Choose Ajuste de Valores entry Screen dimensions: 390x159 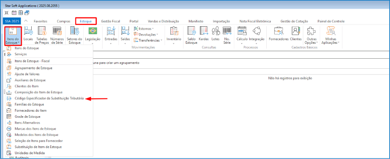click(x=49, y=74)
